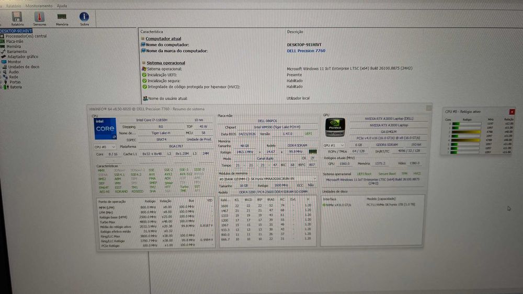The height and width of the screenshot is (294, 523).
Task: Click NVIDIA RTX A3000 Laptop [DELL] field
Action: pos(389,119)
